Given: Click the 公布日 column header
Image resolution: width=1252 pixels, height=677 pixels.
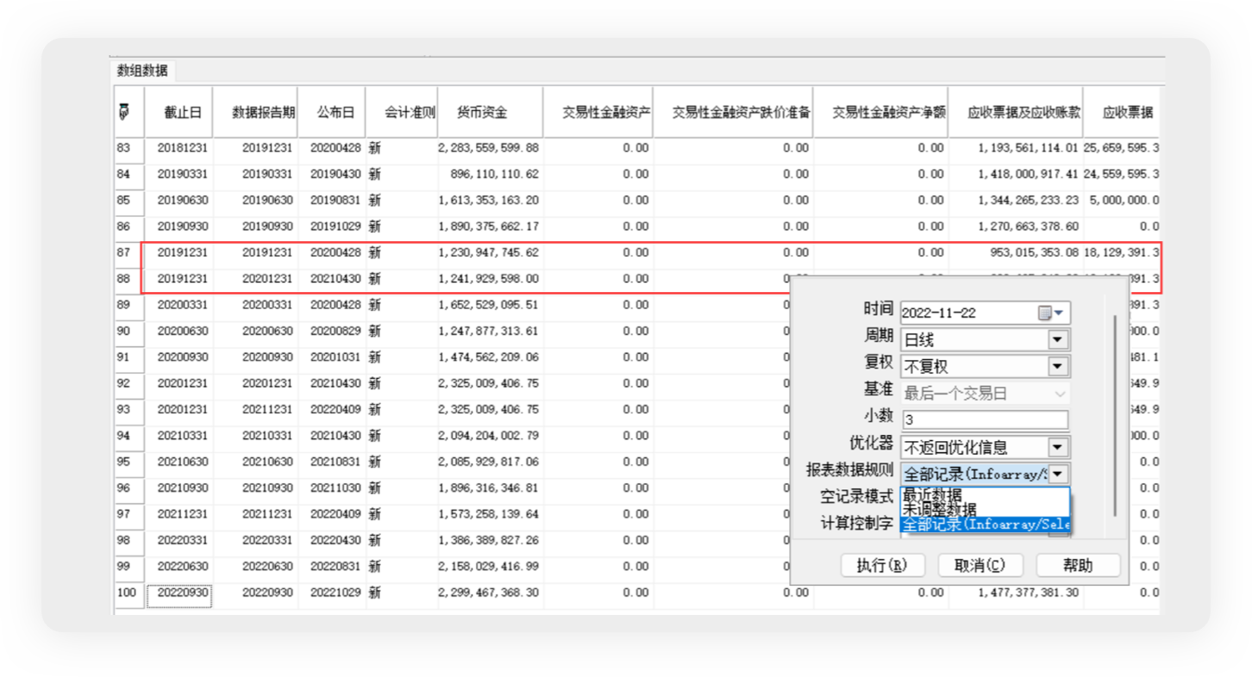Looking at the screenshot, I should coord(335,112).
